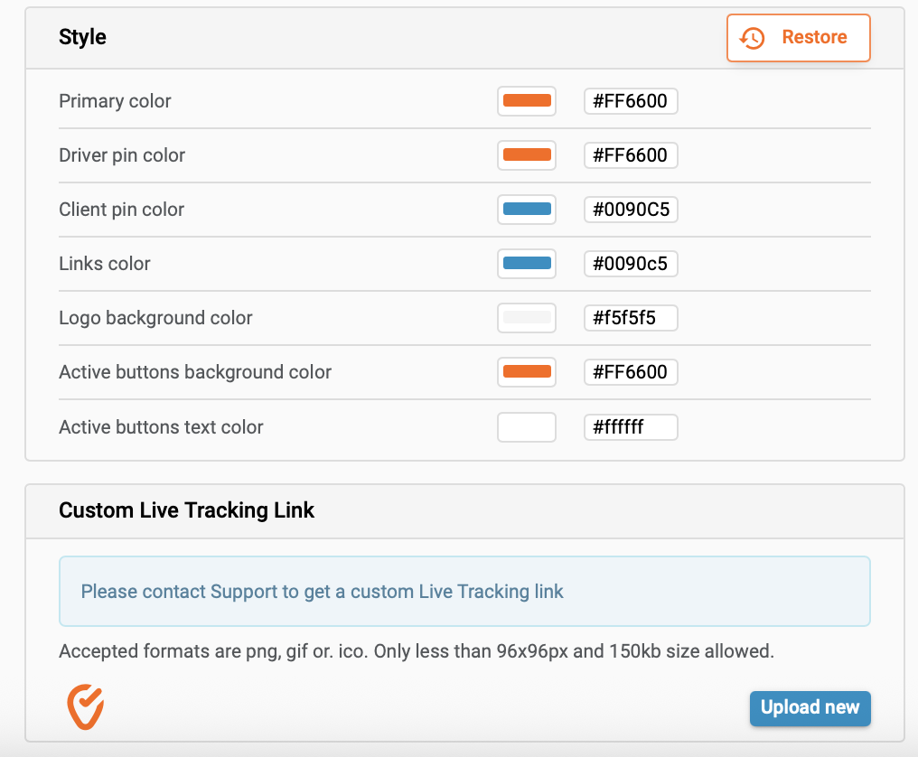The height and width of the screenshot is (757, 918).
Task: Open the Client pin color swatch
Action: click(x=527, y=210)
